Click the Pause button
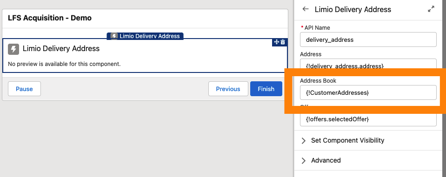The image size is (446, 177). click(x=24, y=89)
